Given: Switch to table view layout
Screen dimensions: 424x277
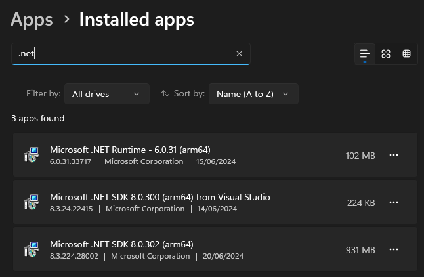Looking at the screenshot, I should pyautogui.click(x=406, y=54).
